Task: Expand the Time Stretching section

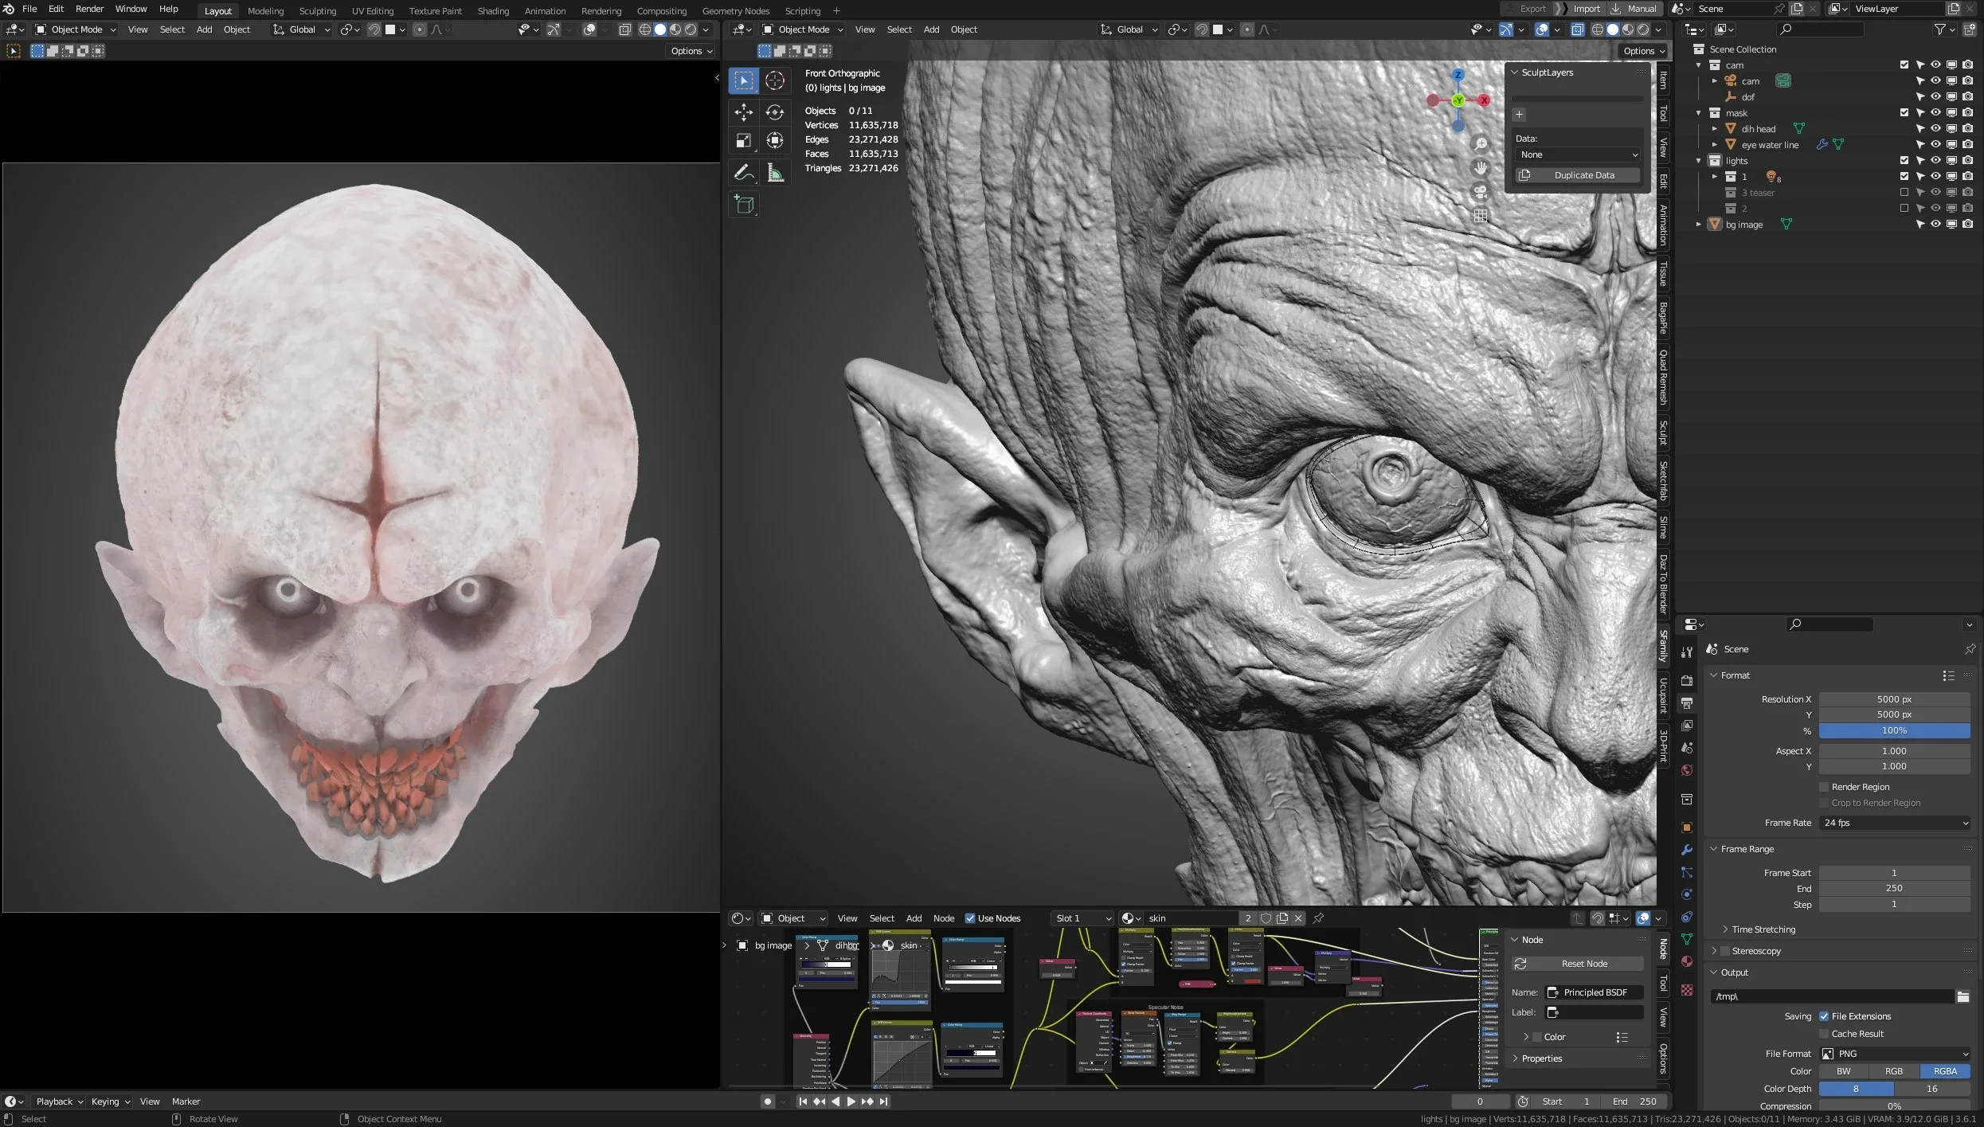Action: click(x=1763, y=929)
